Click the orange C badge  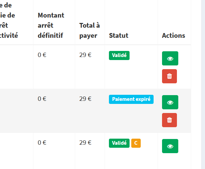tap(136, 143)
